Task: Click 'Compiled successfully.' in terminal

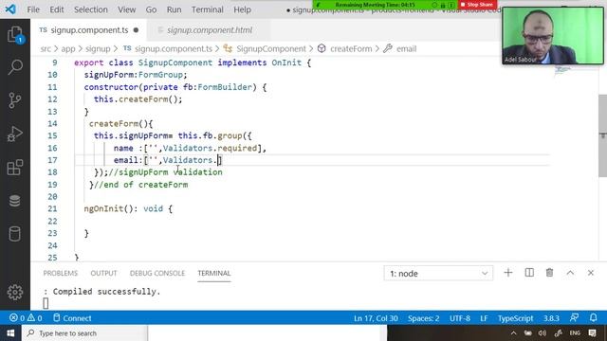Action: tap(106, 292)
